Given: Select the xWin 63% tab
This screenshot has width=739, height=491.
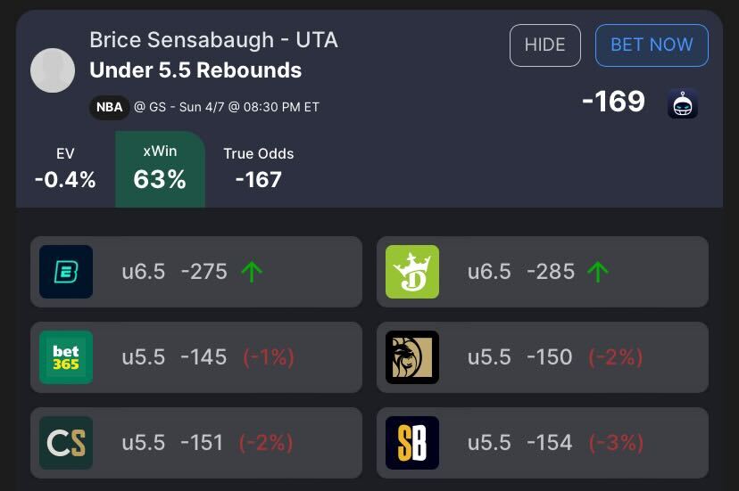Looking at the screenshot, I should [160, 169].
